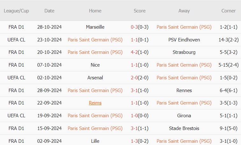This screenshot has height=145, width=241.
Task: Click the Girona away team name
Action: click(184, 116)
